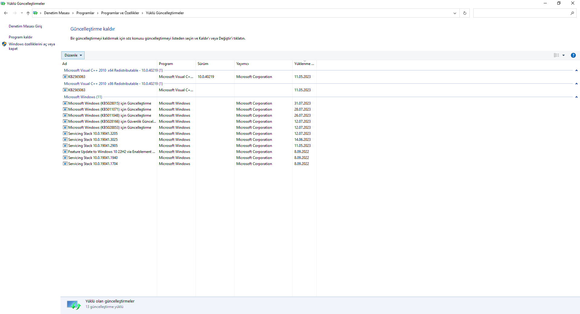Screen dimensions: 580x314
Task: Select KB2565063 under x64 Redistributable
Action: tap(77, 77)
